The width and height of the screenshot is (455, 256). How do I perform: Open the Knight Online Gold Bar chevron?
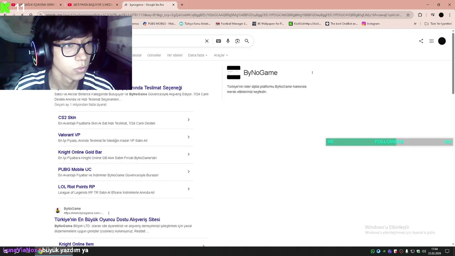coord(188,154)
